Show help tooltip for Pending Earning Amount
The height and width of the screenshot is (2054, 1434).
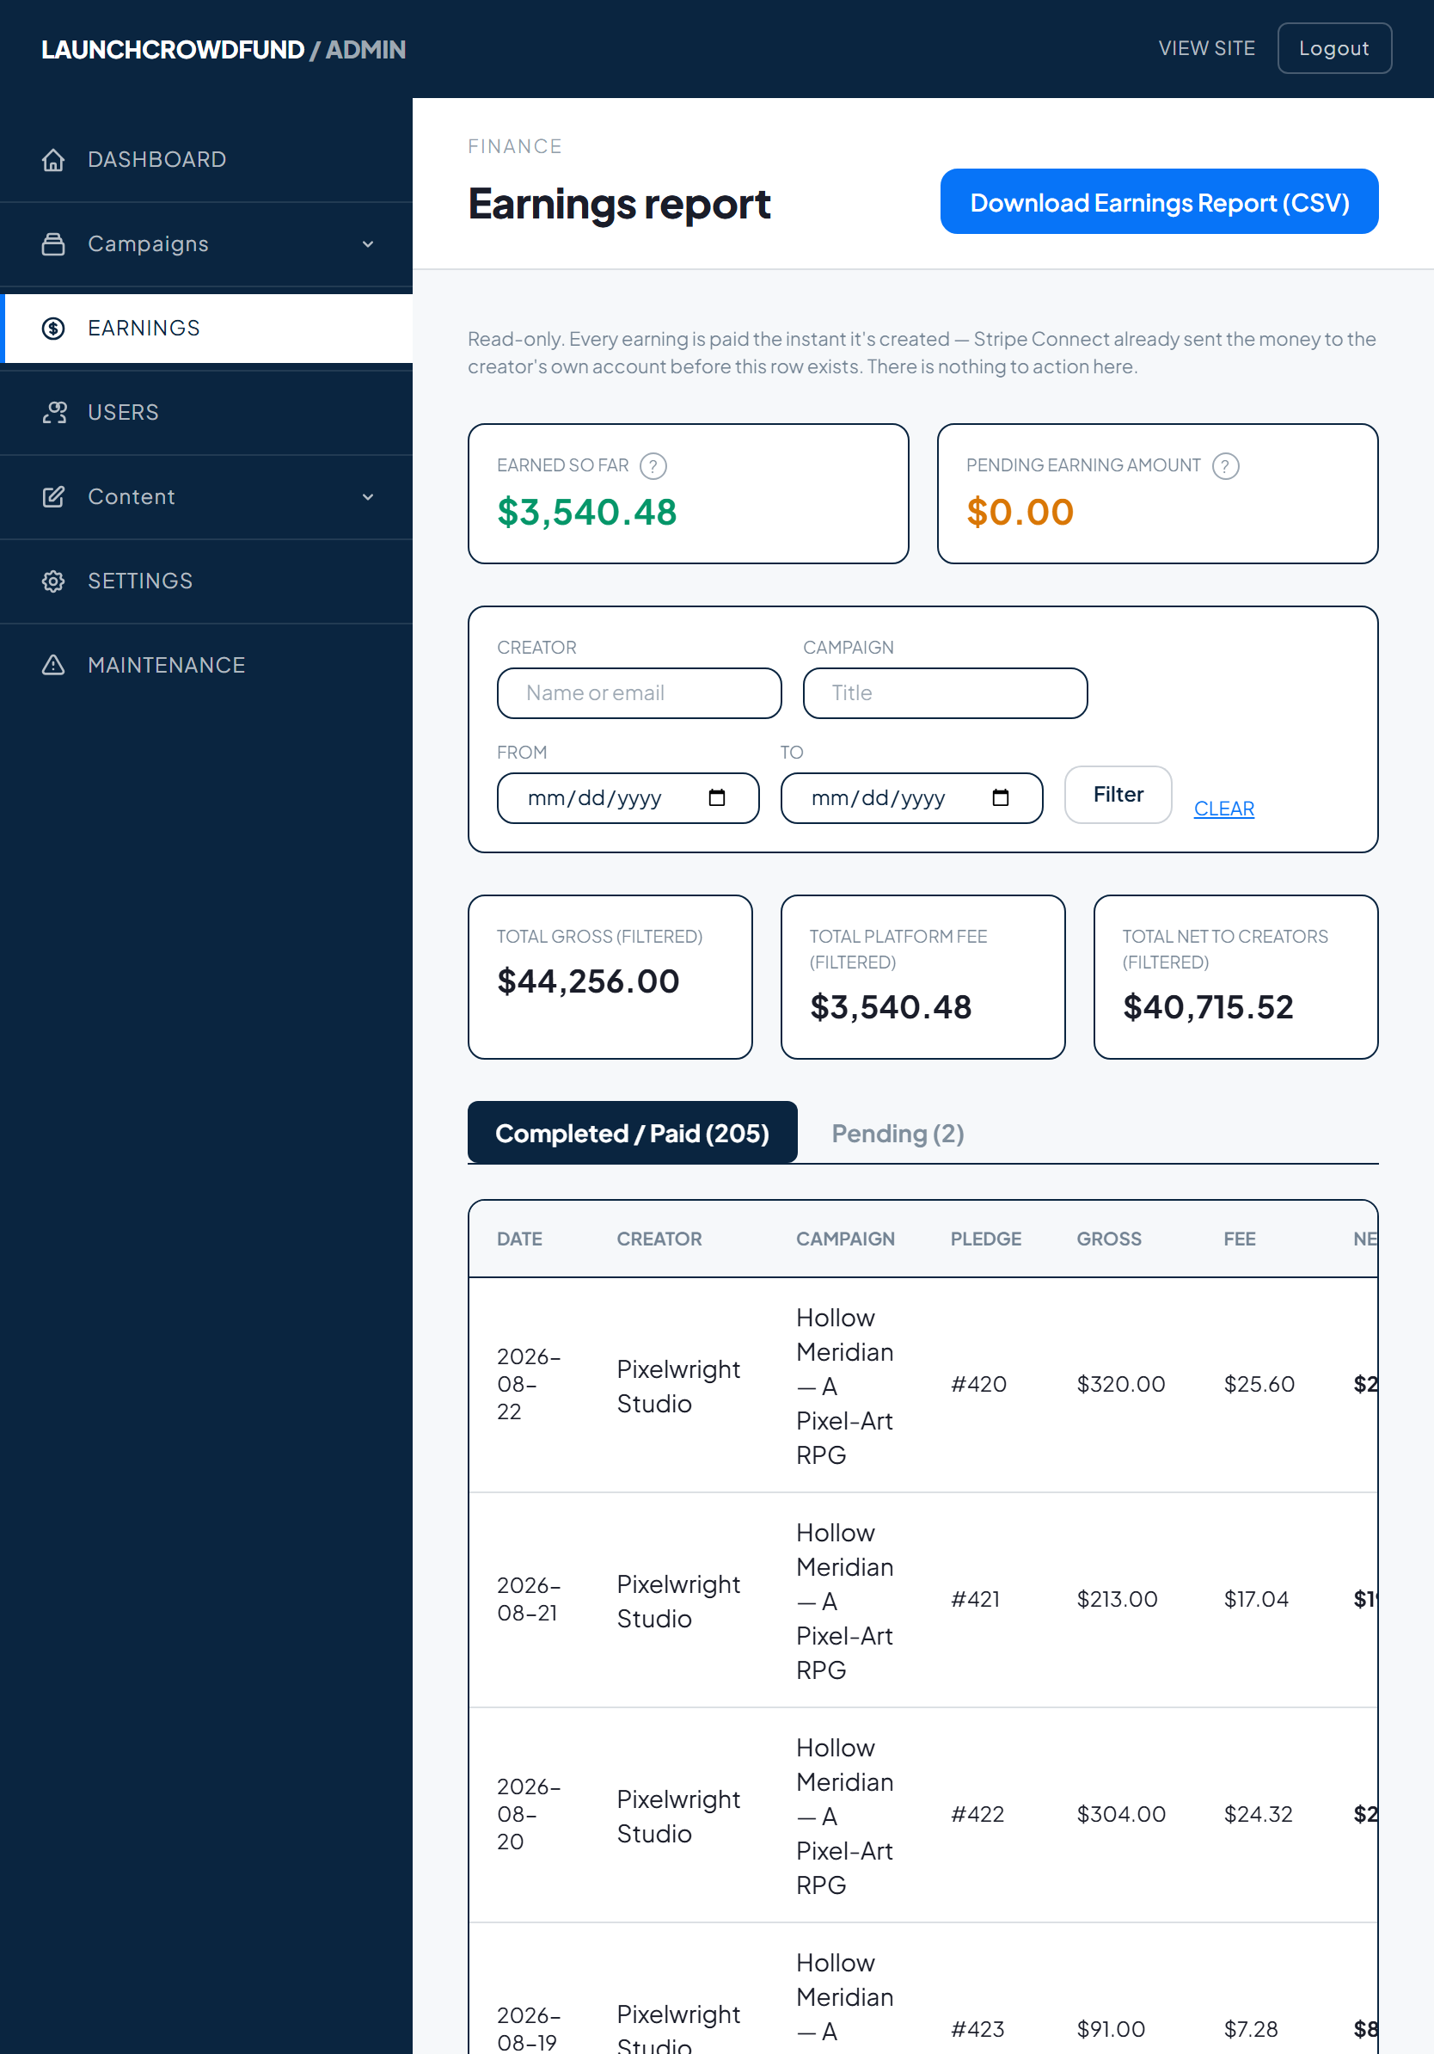pos(1225,466)
